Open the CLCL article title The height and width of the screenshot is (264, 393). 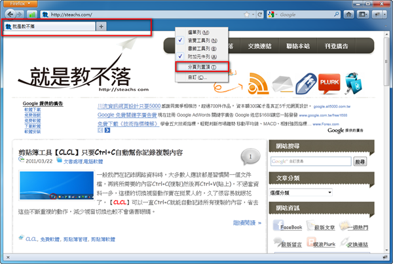[x=100, y=152]
